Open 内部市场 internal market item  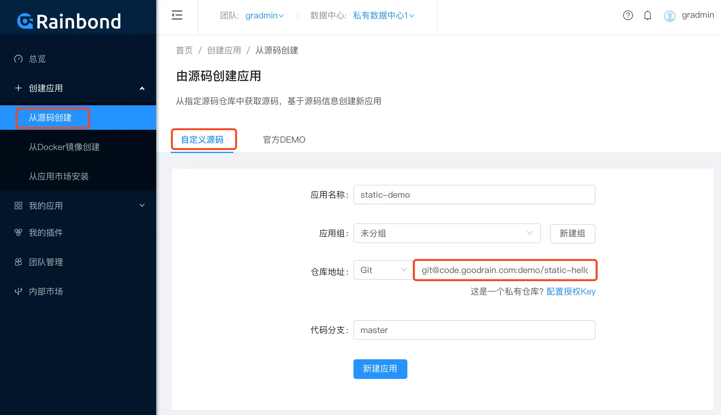click(46, 291)
